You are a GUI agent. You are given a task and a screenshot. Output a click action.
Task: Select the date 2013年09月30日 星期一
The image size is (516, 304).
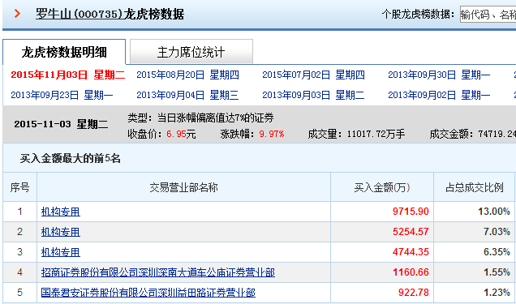click(x=439, y=75)
